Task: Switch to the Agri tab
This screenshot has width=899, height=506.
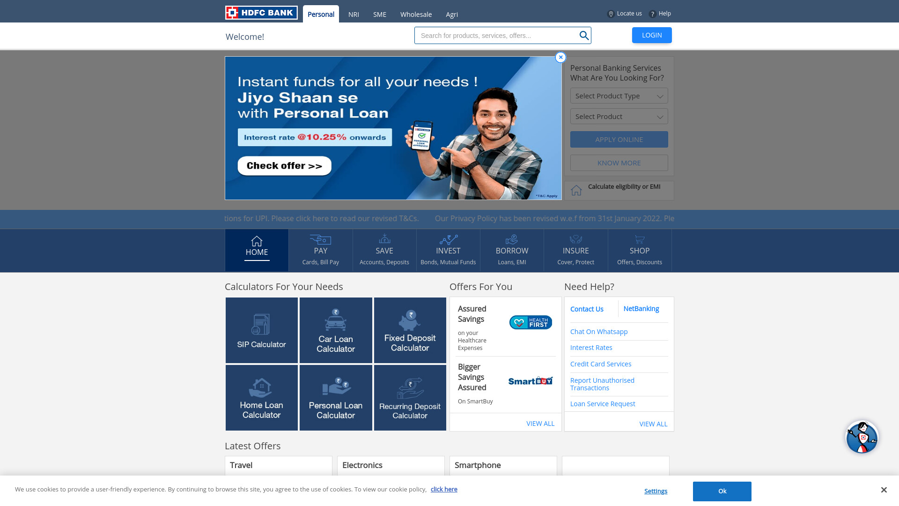Action: coord(452,15)
